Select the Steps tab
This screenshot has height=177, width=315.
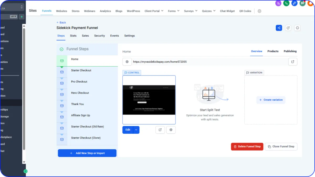tap(61, 36)
